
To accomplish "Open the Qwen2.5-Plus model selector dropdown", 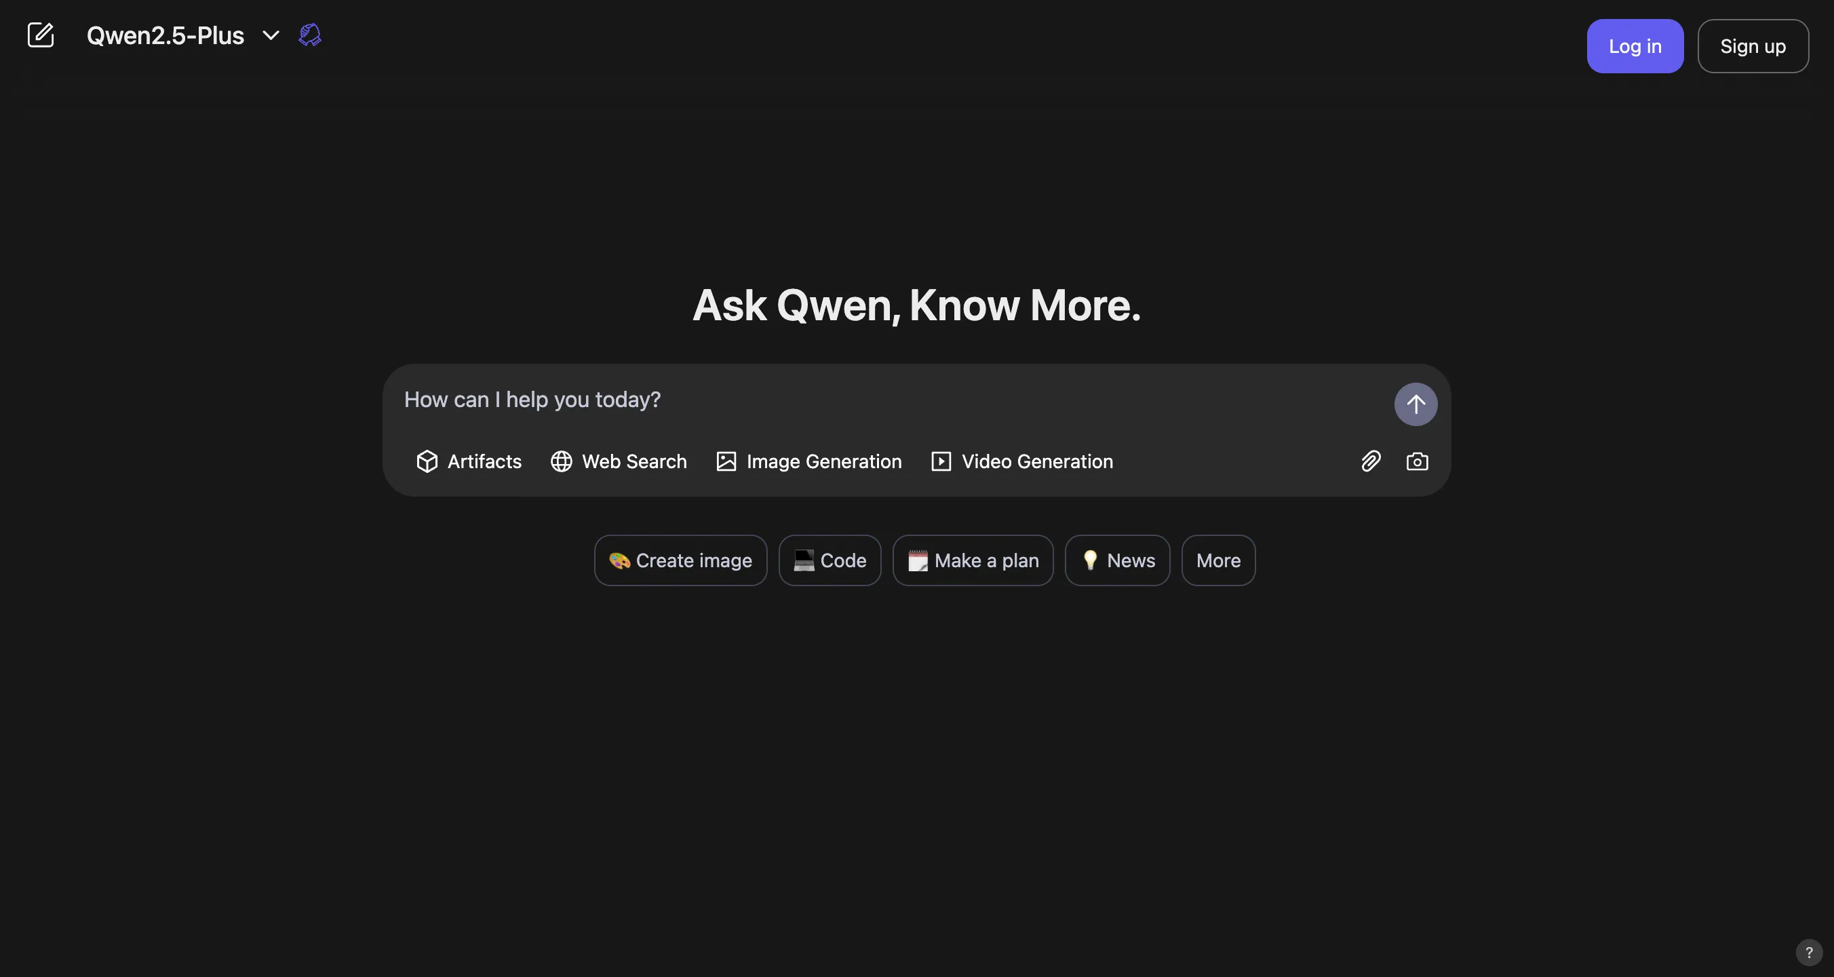I will click(x=271, y=35).
